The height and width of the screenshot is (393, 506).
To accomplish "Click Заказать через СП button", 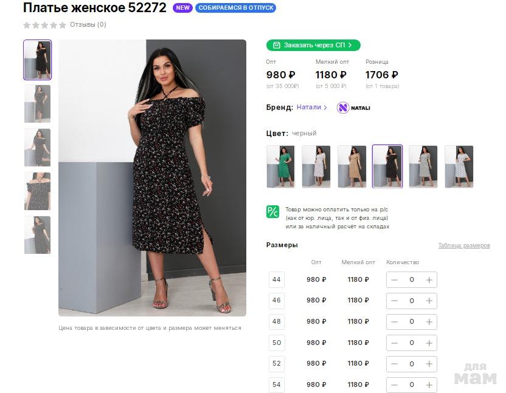I will [x=313, y=45].
